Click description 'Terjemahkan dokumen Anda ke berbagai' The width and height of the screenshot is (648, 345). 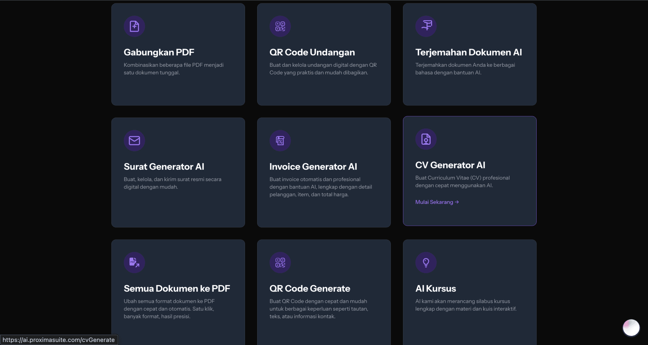[465, 65]
